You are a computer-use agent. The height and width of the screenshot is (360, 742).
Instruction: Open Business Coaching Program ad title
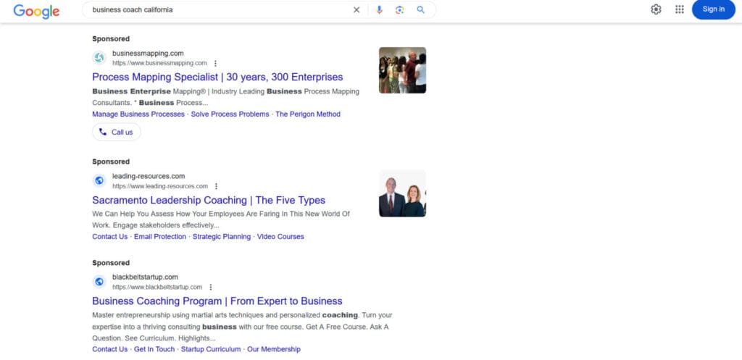tap(217, 301)
